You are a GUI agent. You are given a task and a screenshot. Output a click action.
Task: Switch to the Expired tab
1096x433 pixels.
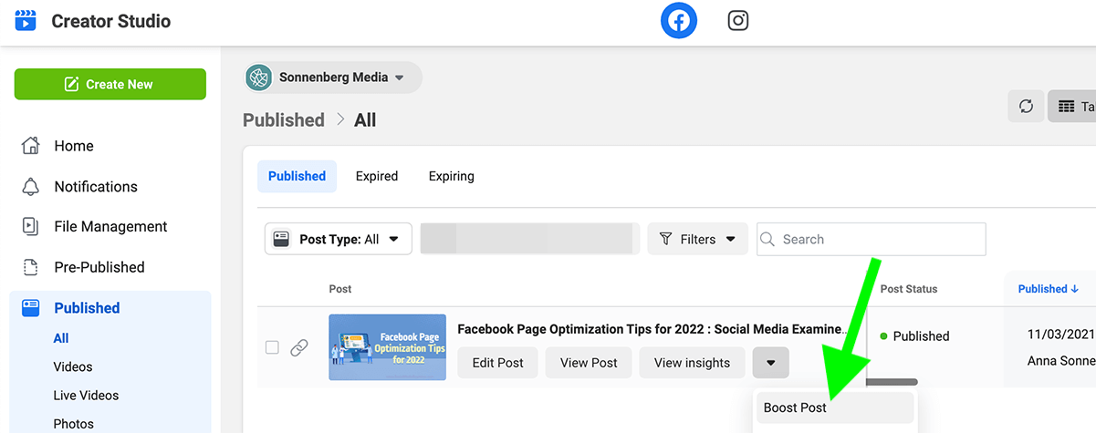tap(377, 176)
